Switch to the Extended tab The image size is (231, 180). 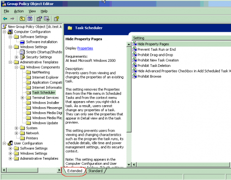(75, 171)
